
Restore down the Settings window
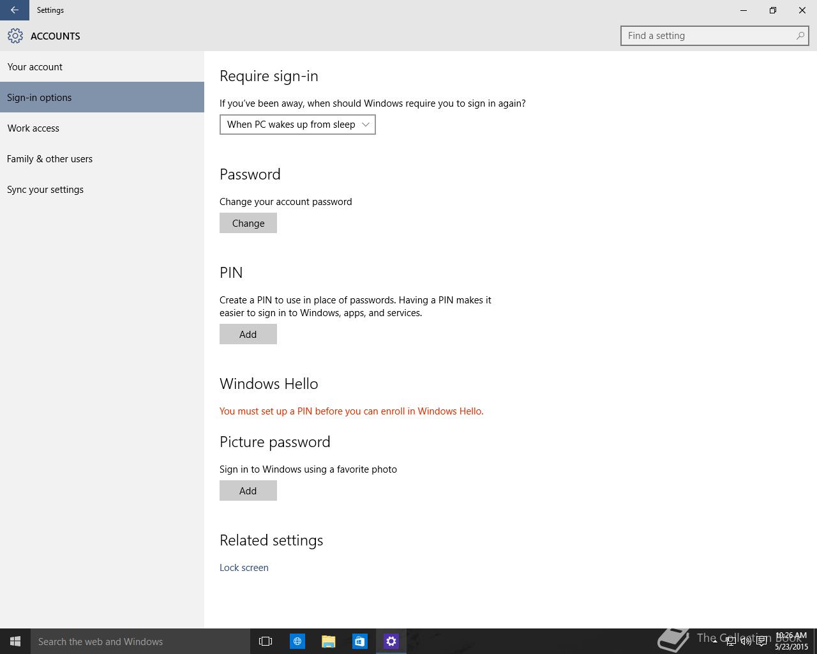pos(773,10)
